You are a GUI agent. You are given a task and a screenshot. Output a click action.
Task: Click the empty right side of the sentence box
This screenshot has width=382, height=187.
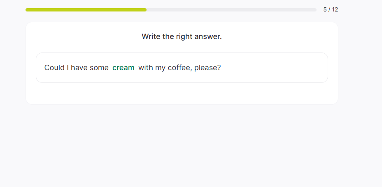280,68
